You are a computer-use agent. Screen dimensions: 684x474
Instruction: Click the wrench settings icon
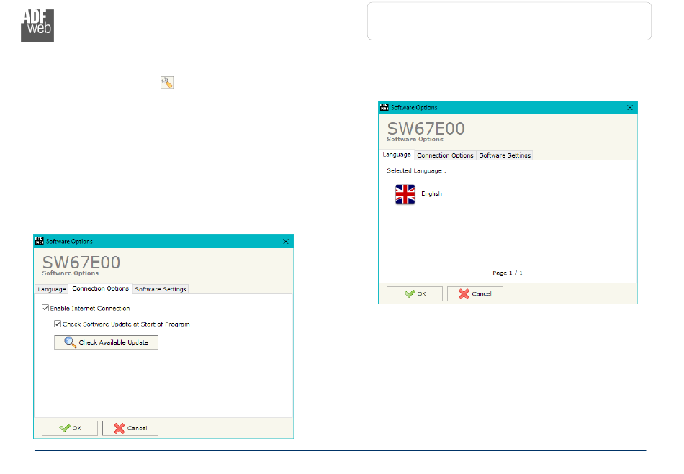[166, 83]
